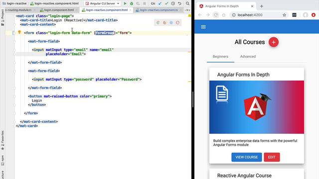Click the yellow light bulb intention icon

pos(19,32)
